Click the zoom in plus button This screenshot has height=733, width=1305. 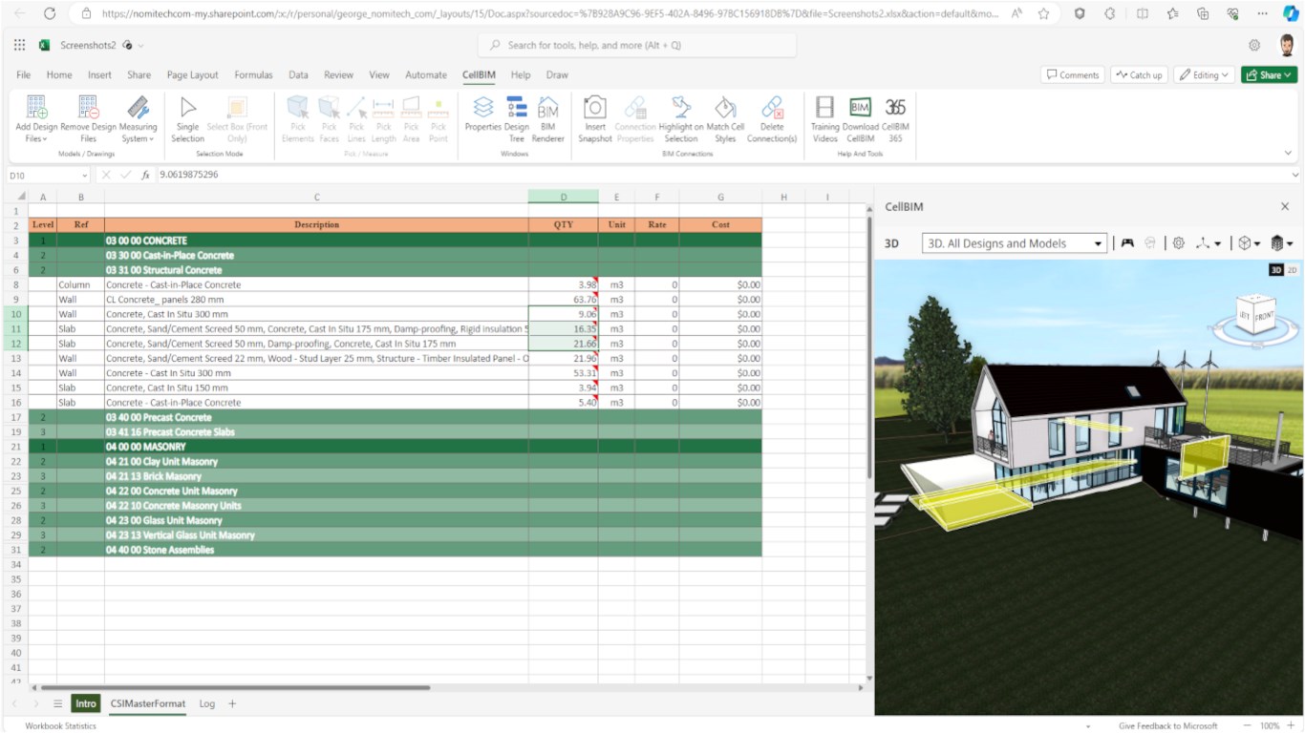[1291, 725]
